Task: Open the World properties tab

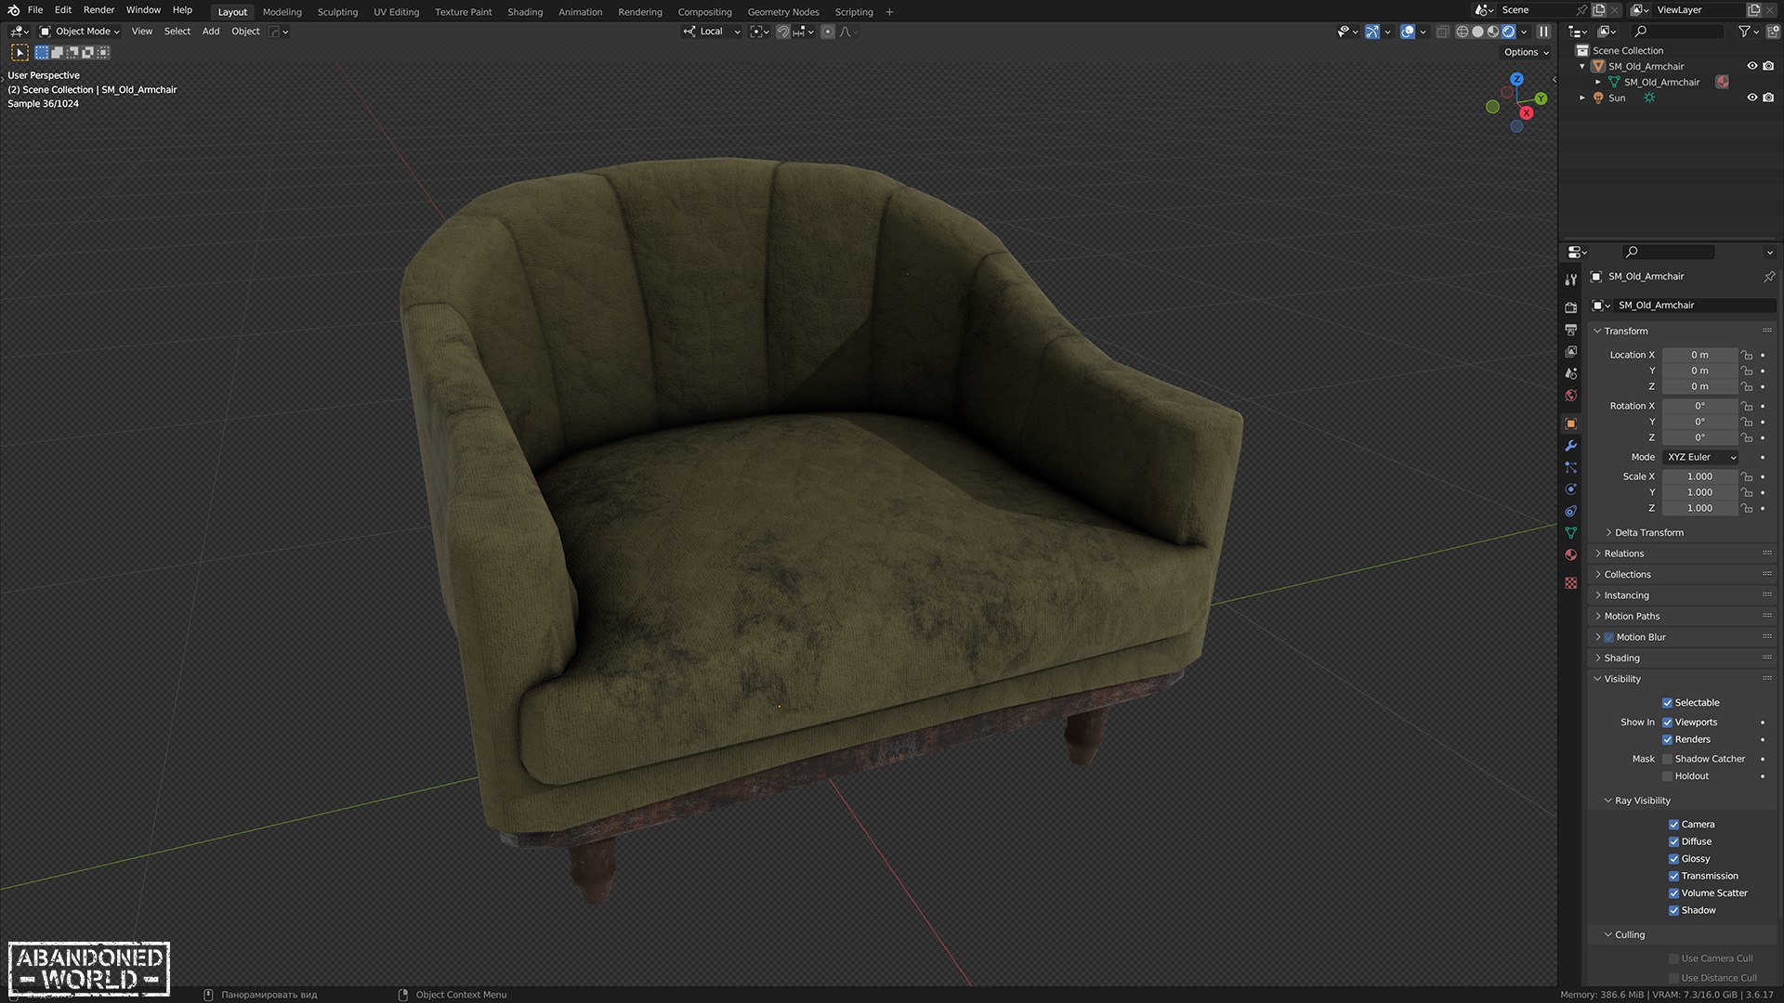Action: [1570, 395]
